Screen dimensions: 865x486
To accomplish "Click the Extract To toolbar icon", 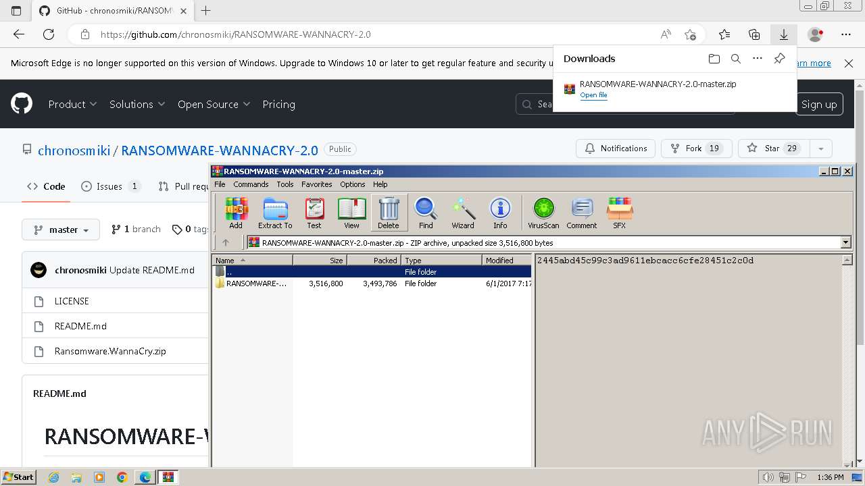I will point(275,213).
